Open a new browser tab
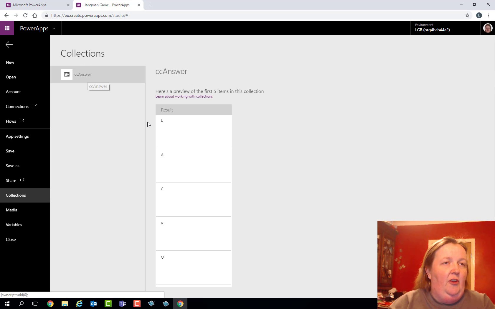This screenshot has width=495, height=309. 150,5
